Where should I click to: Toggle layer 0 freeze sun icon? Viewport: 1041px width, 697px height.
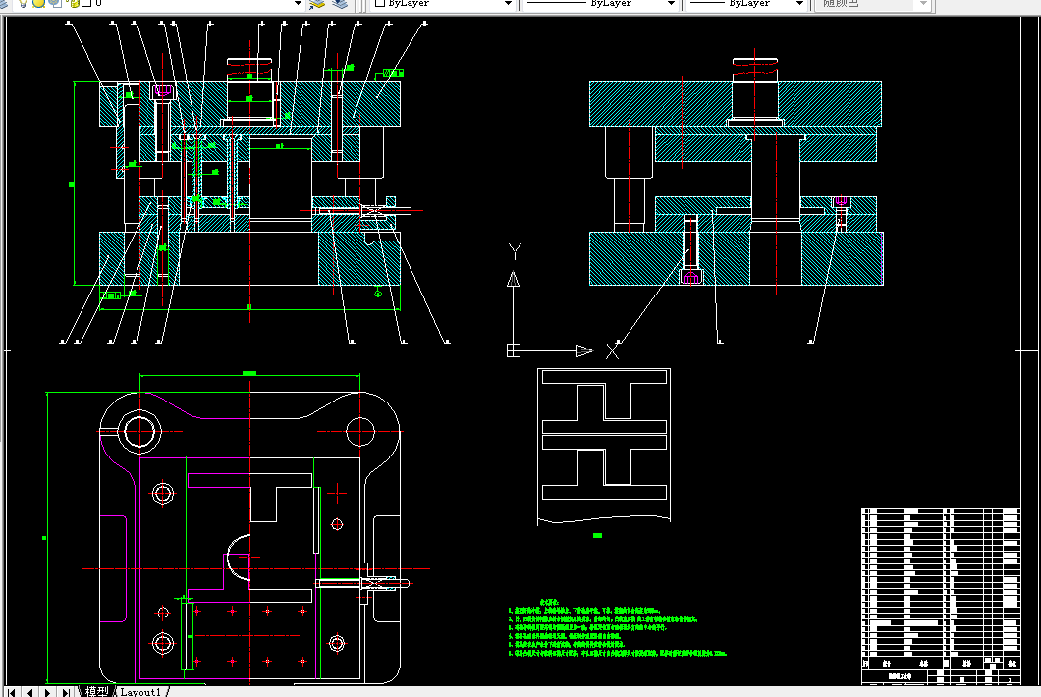(x=39, y=3)
